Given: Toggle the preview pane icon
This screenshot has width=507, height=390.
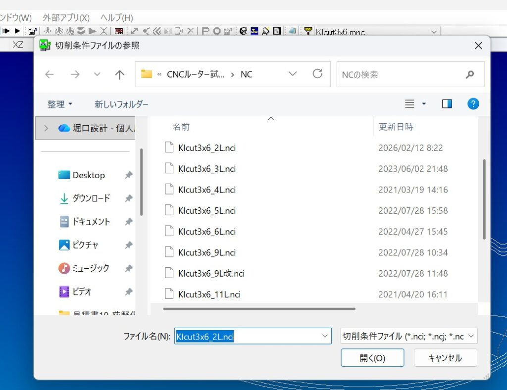Looking at the screenshot, I should 447,103.
